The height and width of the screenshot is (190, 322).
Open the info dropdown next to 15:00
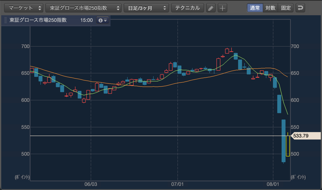103,20
